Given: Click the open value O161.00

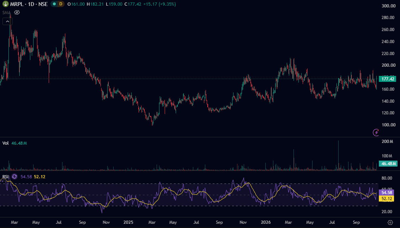Looking at the screenshot, I should (76, 4).
